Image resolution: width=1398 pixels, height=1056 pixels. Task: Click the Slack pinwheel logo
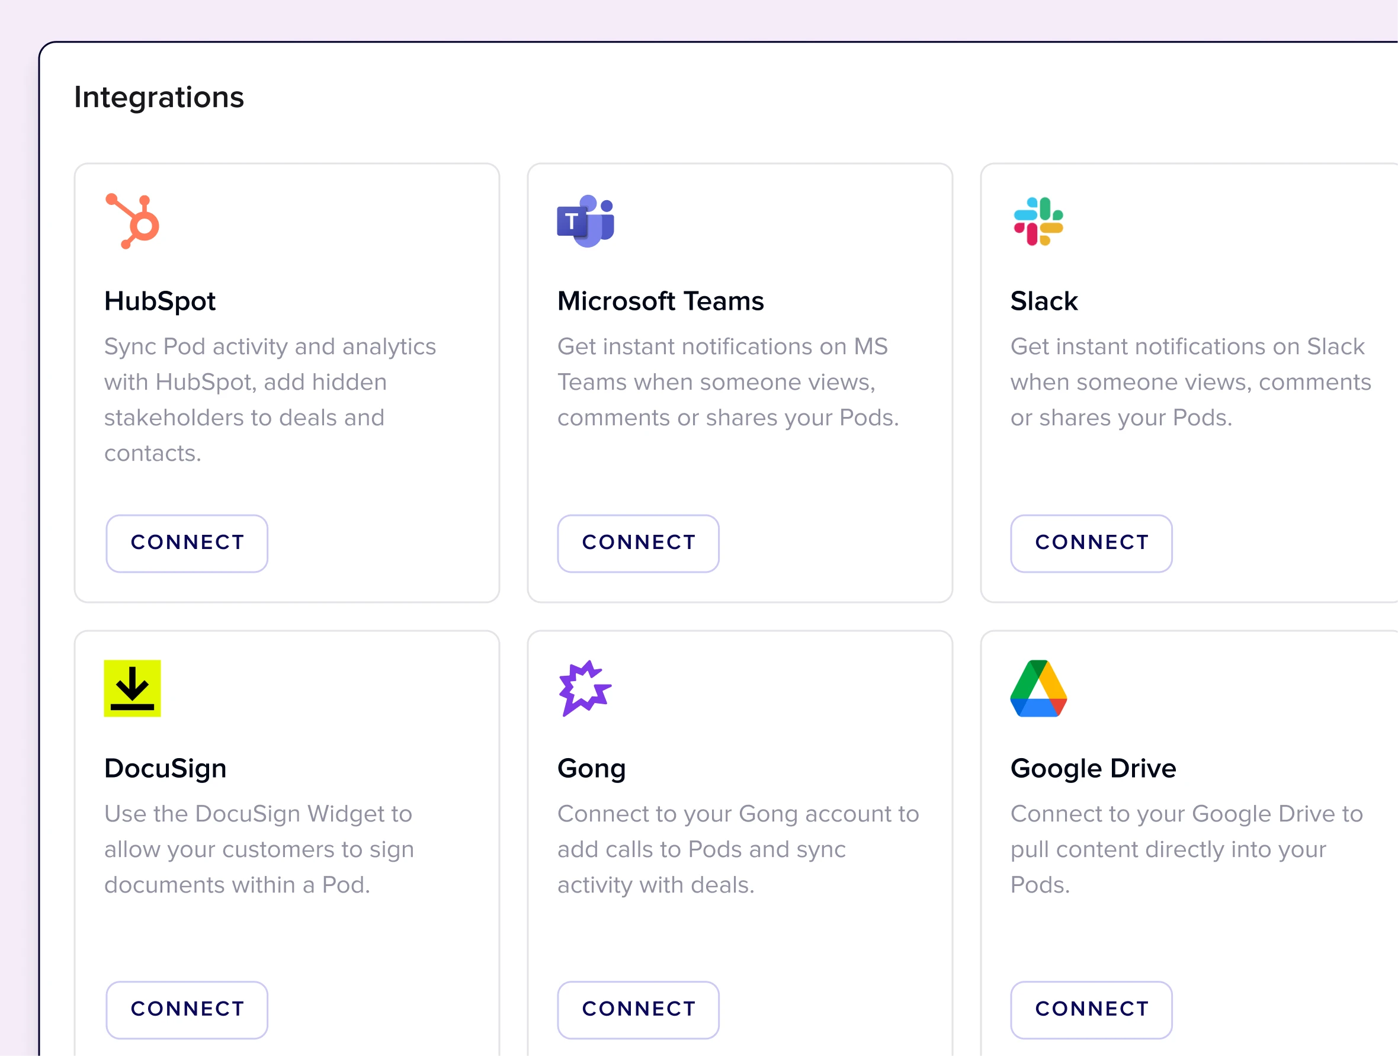coord(1038,221)
